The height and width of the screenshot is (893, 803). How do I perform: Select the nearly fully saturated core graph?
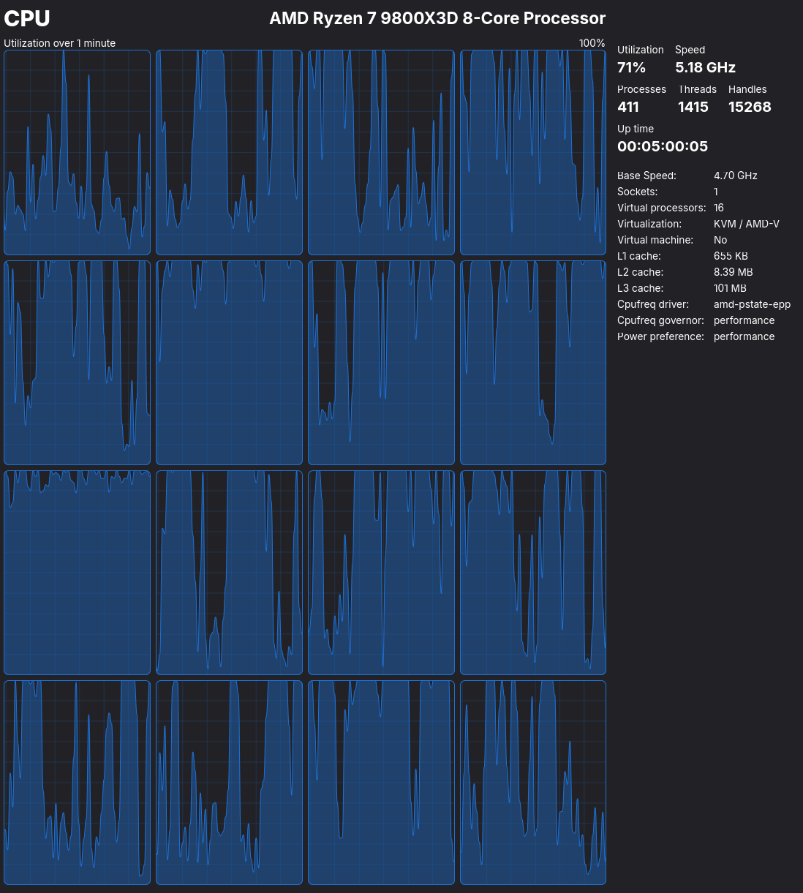[77, 573]
